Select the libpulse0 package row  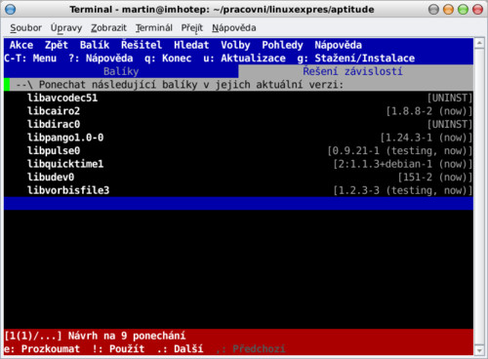tap(238, 150)
